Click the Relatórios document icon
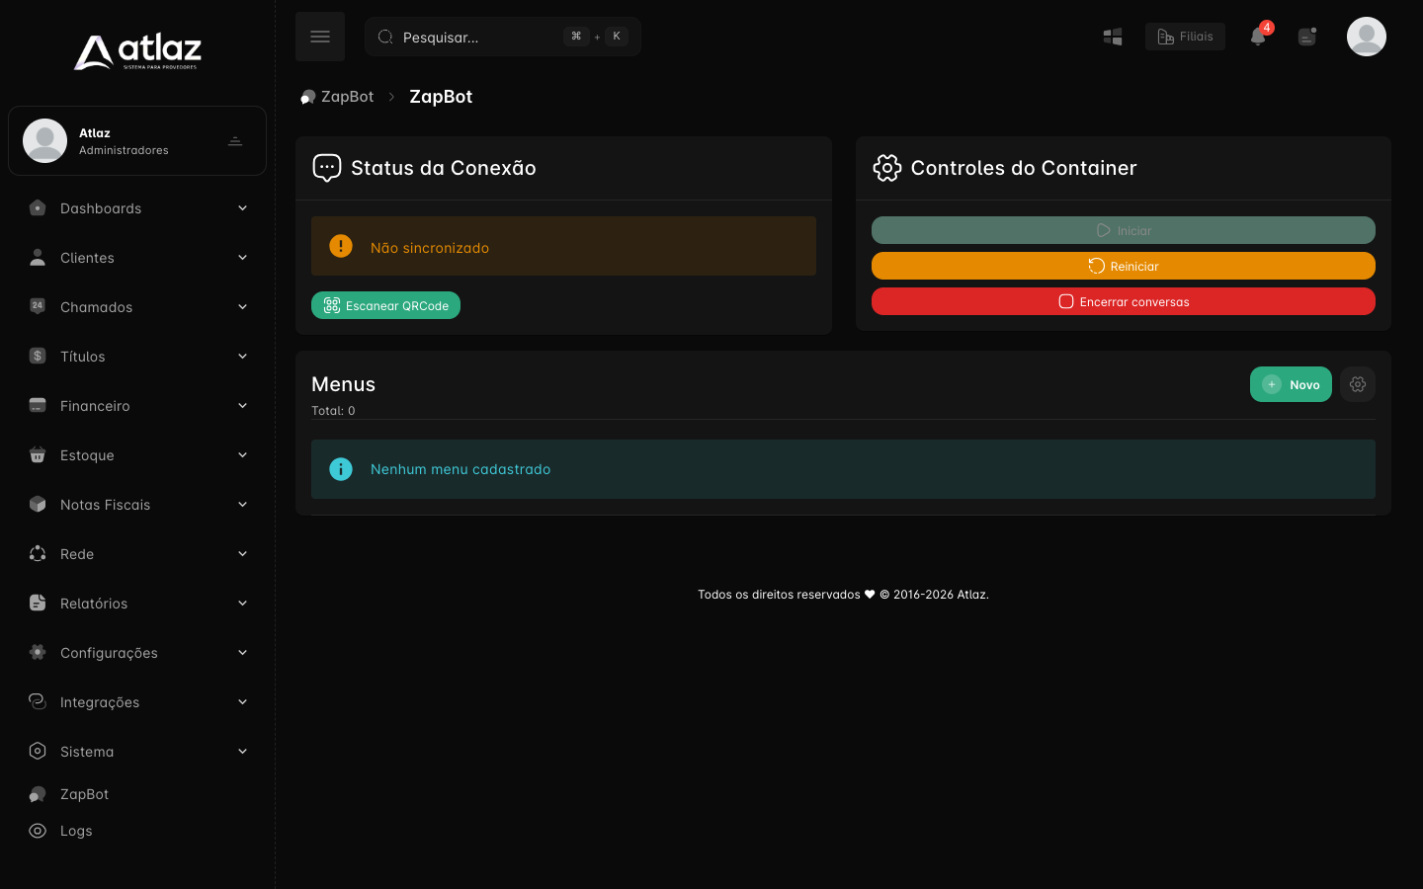Image resolution: width=1423 pixels, height=889 pixels. point(38,603)
